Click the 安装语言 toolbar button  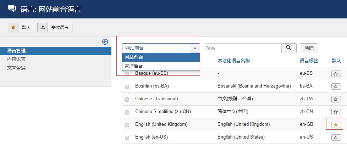tap(55, 27)
